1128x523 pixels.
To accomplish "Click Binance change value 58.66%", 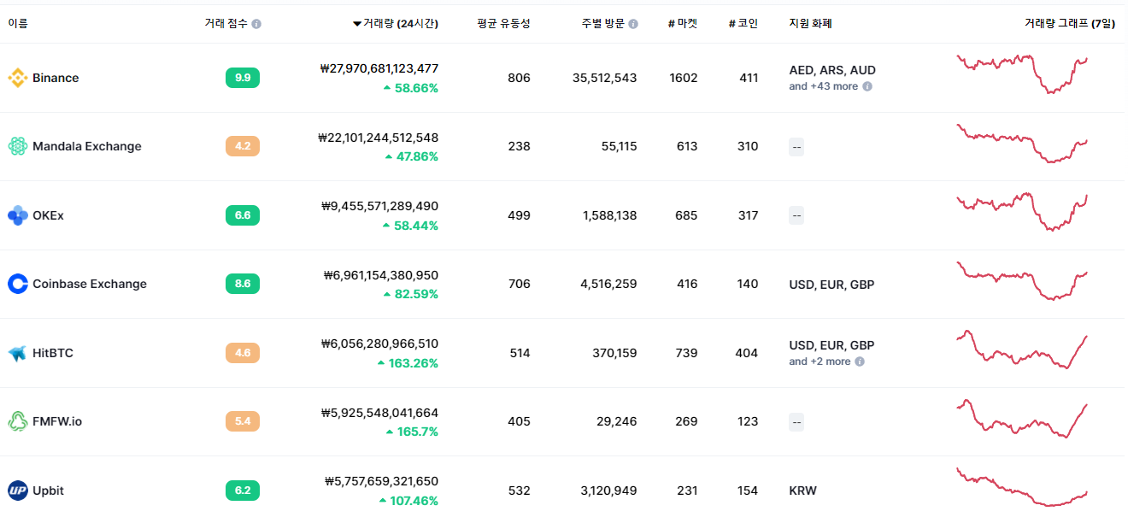I will pyautogui.click(x=416, y=88).
